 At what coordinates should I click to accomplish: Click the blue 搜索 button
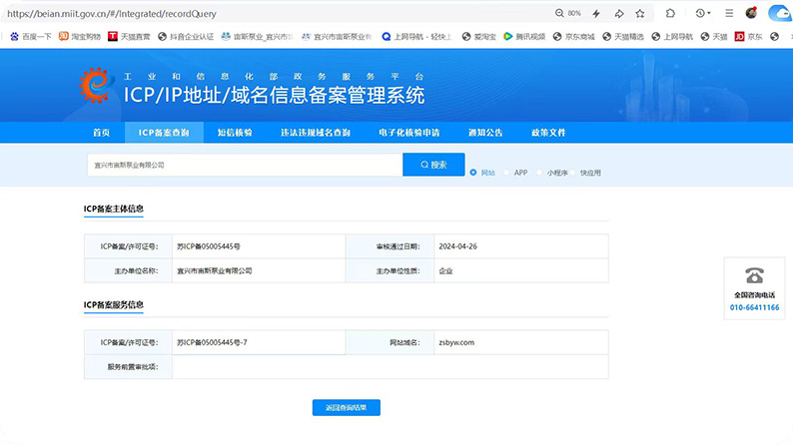point(433,165)
